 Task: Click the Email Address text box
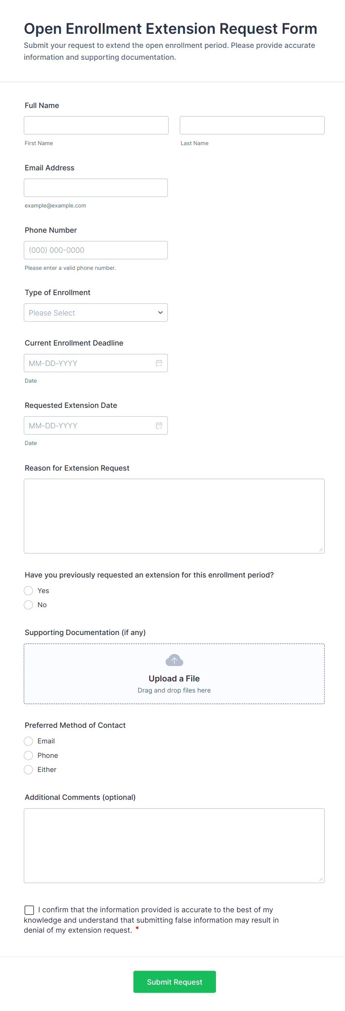(96, 187)
